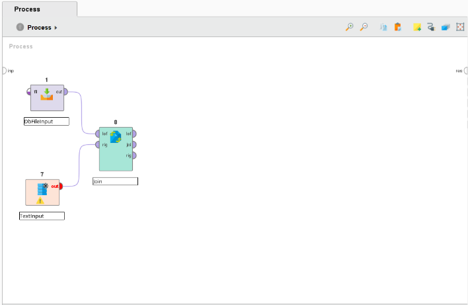Click the auto-wire connections plug icon
The width and height of the screenshot is (468, 305).
tap(431, 27)
